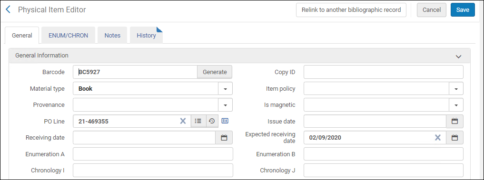Open Receiving date calendar picker
Image resolution: width=484 pixels, height=180 pixels.
coord(224,137)
